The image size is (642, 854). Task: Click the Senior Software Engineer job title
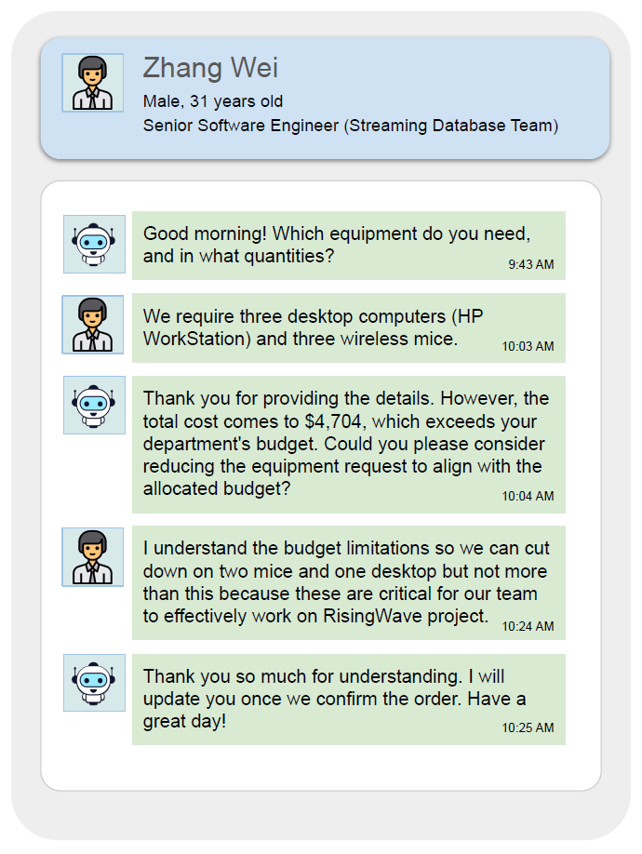pos(350,126)
